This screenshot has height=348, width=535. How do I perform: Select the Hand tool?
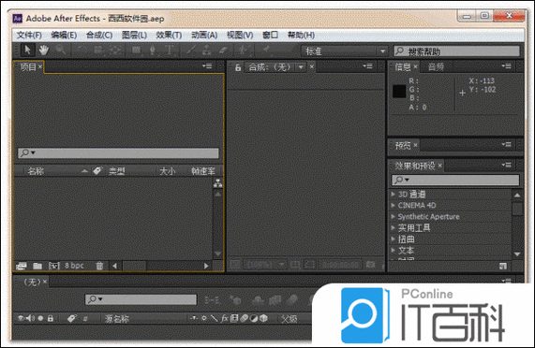pyautogui.click(x=43, y=51)
